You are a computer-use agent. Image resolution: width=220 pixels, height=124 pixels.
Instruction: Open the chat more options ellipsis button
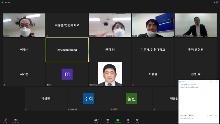(x=216, y=115)
